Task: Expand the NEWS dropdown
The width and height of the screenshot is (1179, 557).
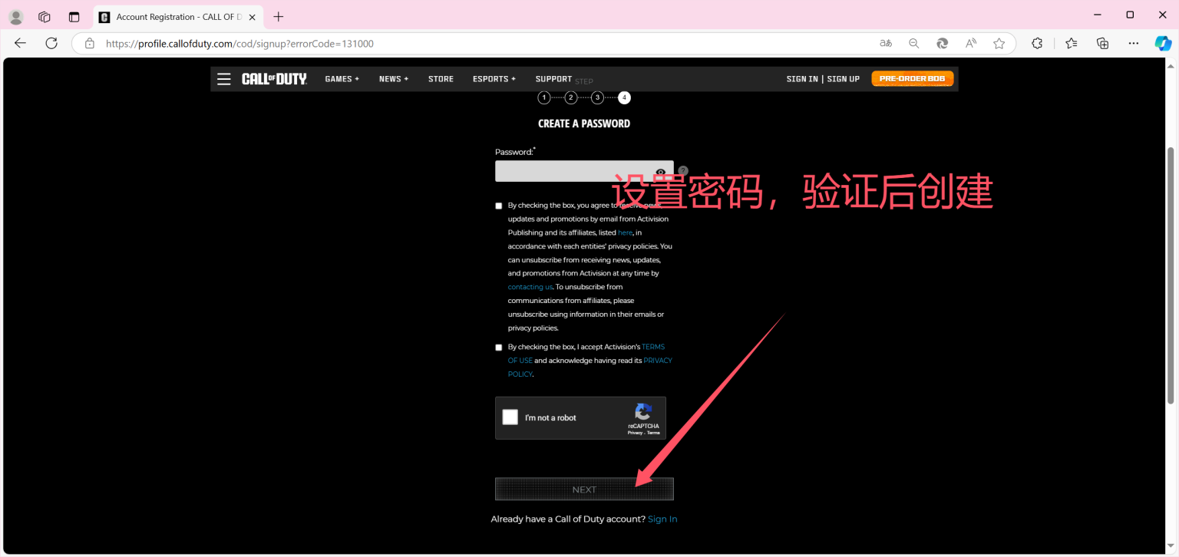Action: [393, 78]
